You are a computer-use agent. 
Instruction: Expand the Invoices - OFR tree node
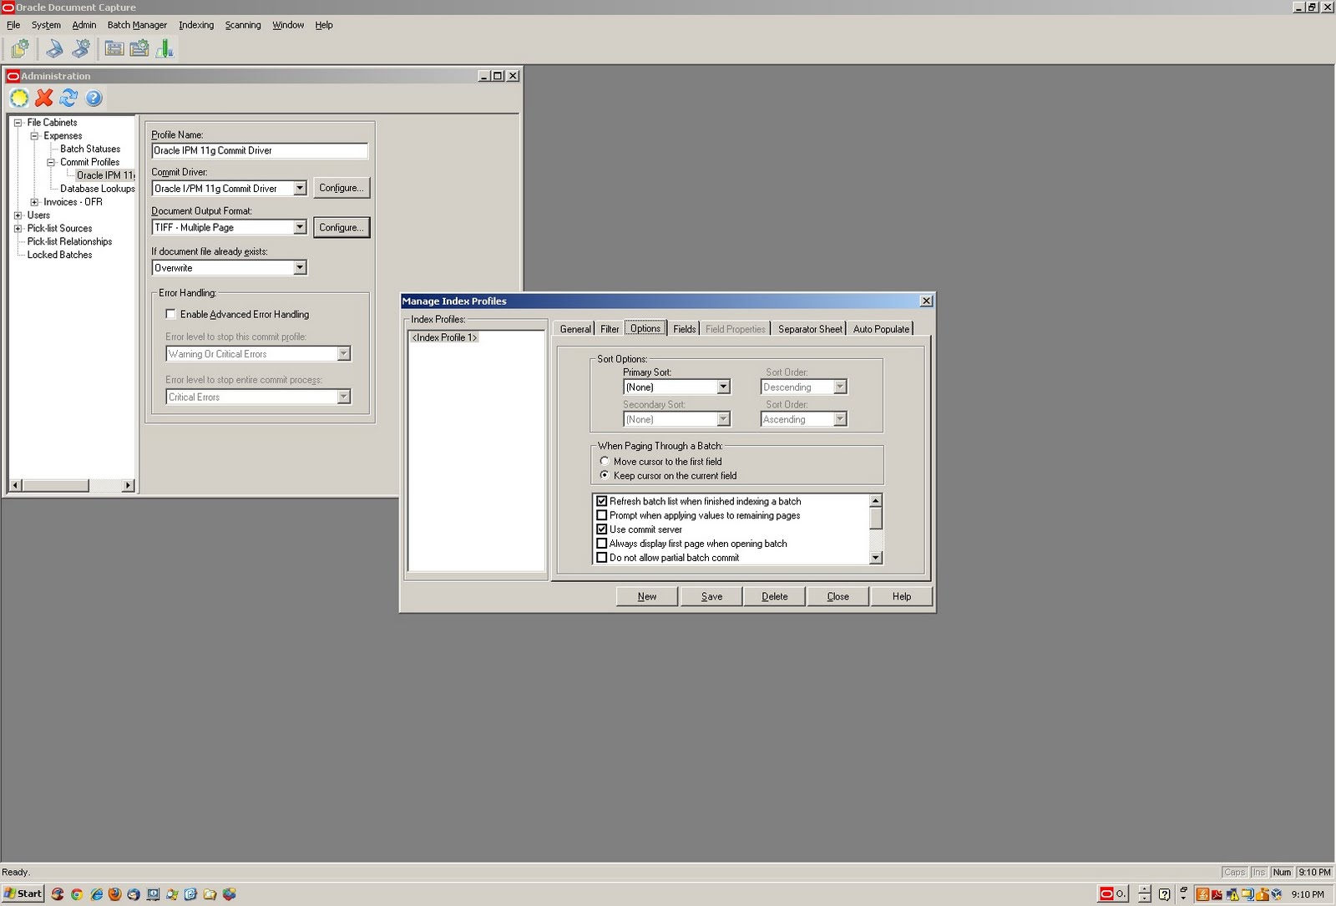[33, 202]
